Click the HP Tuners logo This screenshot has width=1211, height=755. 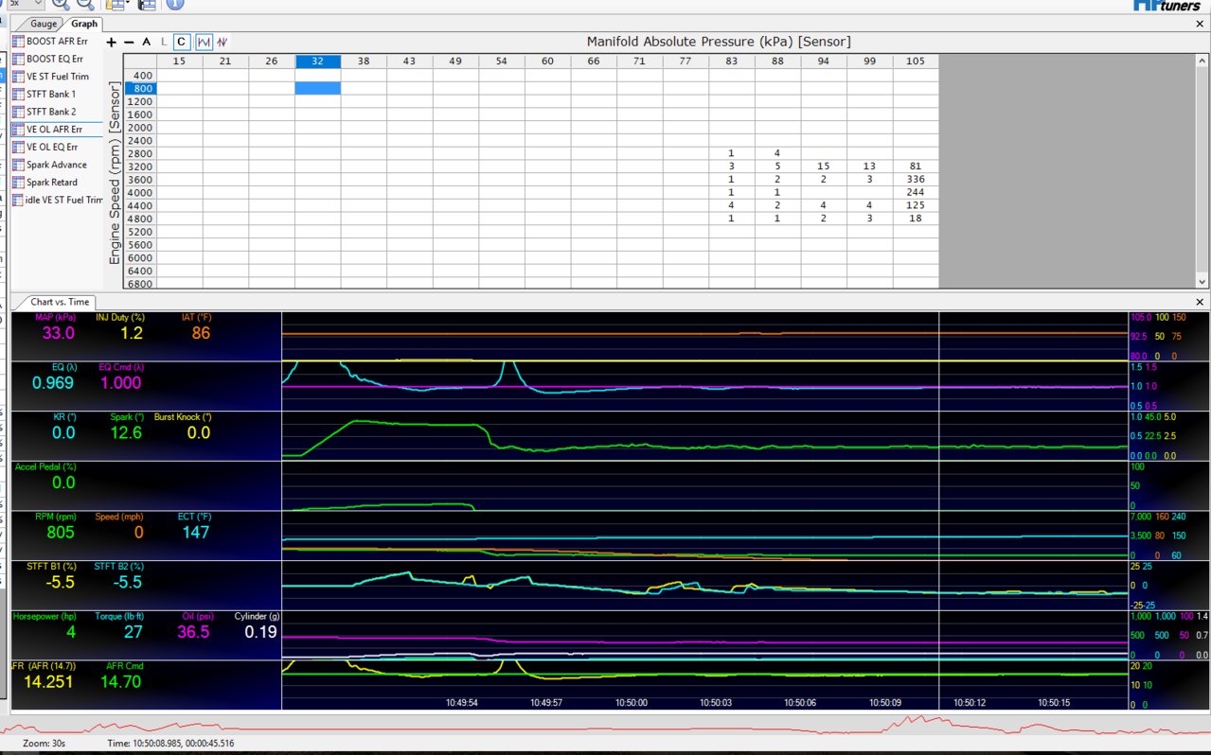tap(1166, 5)
